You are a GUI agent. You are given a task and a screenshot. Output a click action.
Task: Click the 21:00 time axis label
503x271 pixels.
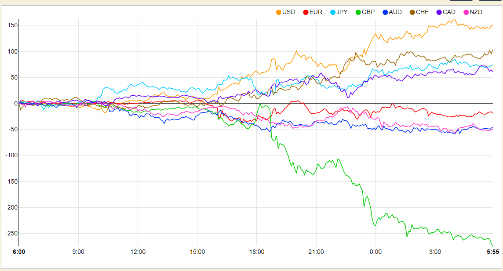[x=316, y=252]
